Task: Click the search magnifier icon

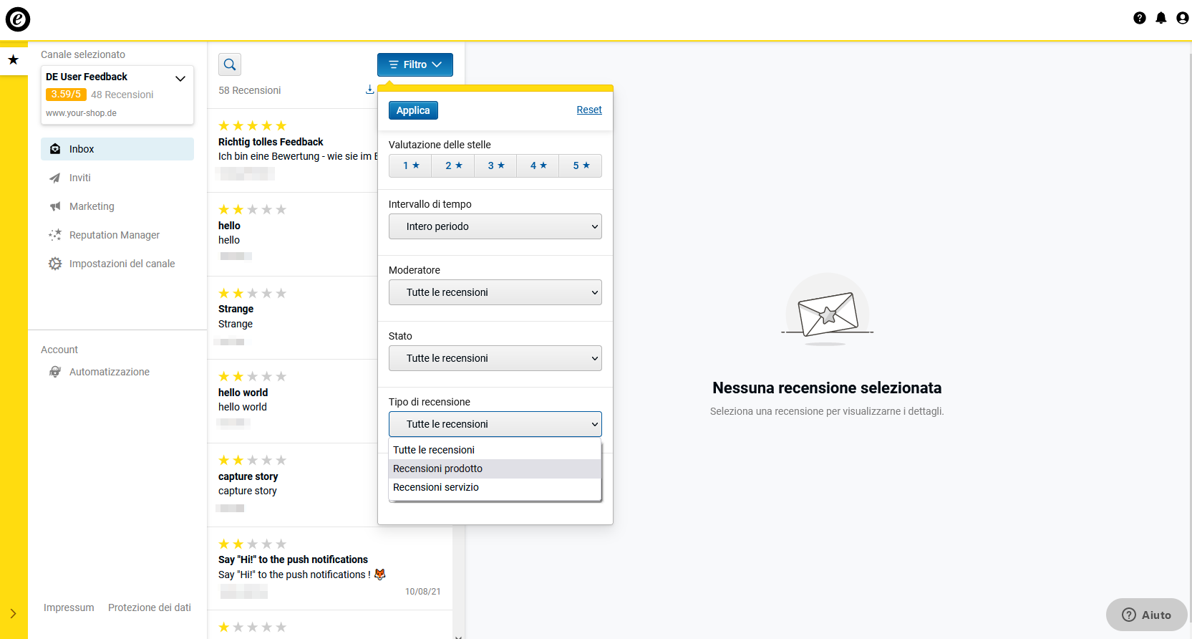Action: (x=230, y=64)
